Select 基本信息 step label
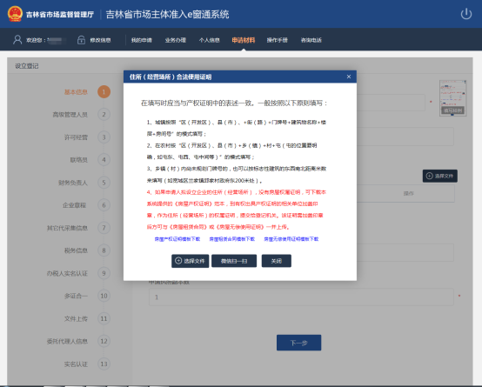Image resolution: width=482 pixels, height=387 pixels. point(76,92)
